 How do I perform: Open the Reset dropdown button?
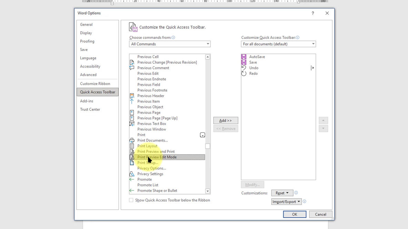tap(282, 193)
